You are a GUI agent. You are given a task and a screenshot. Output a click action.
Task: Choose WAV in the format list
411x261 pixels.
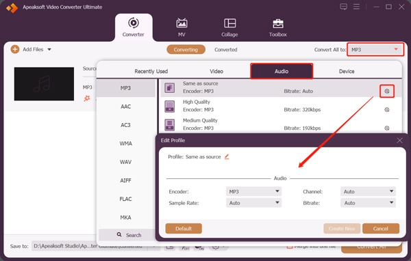(126, 162)
